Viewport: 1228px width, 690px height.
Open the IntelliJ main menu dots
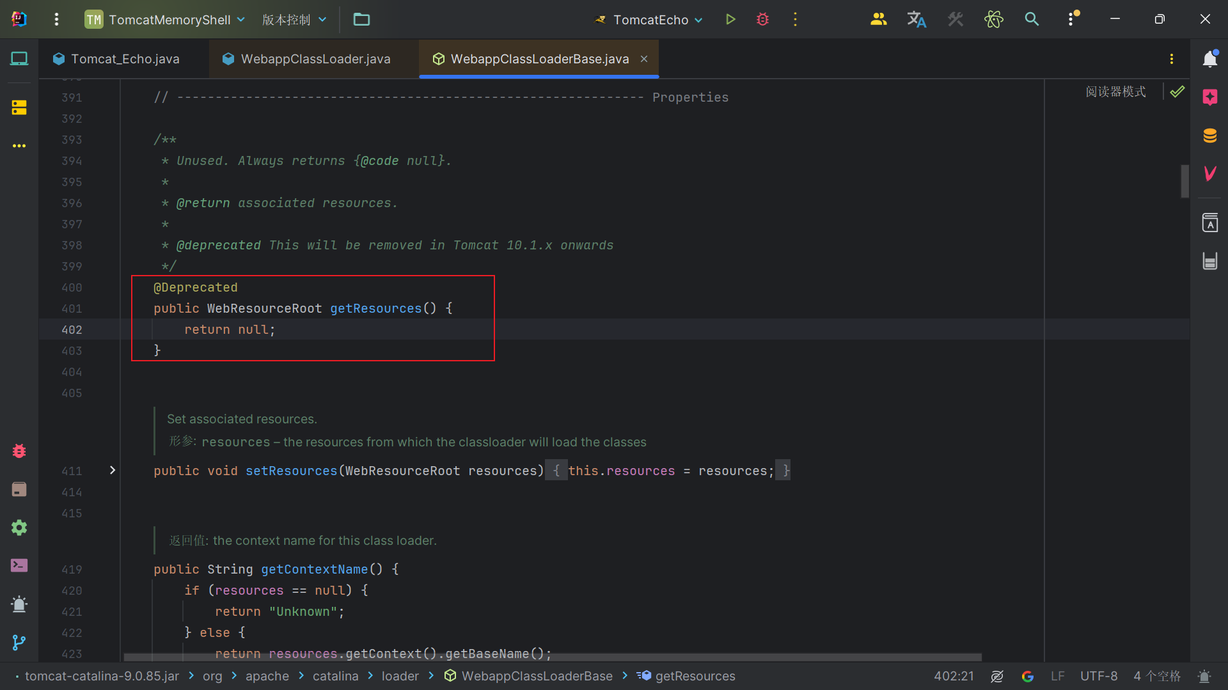click(x=56, y=19)
